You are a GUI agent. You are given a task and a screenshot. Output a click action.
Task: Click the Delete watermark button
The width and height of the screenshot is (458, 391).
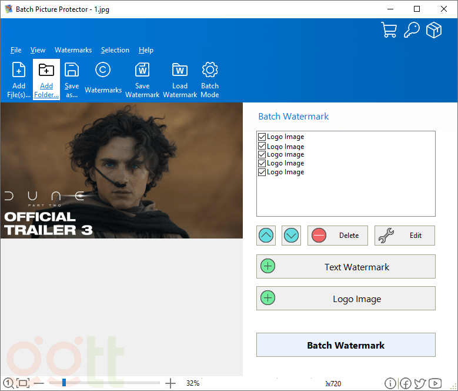[x=337, y=236]
